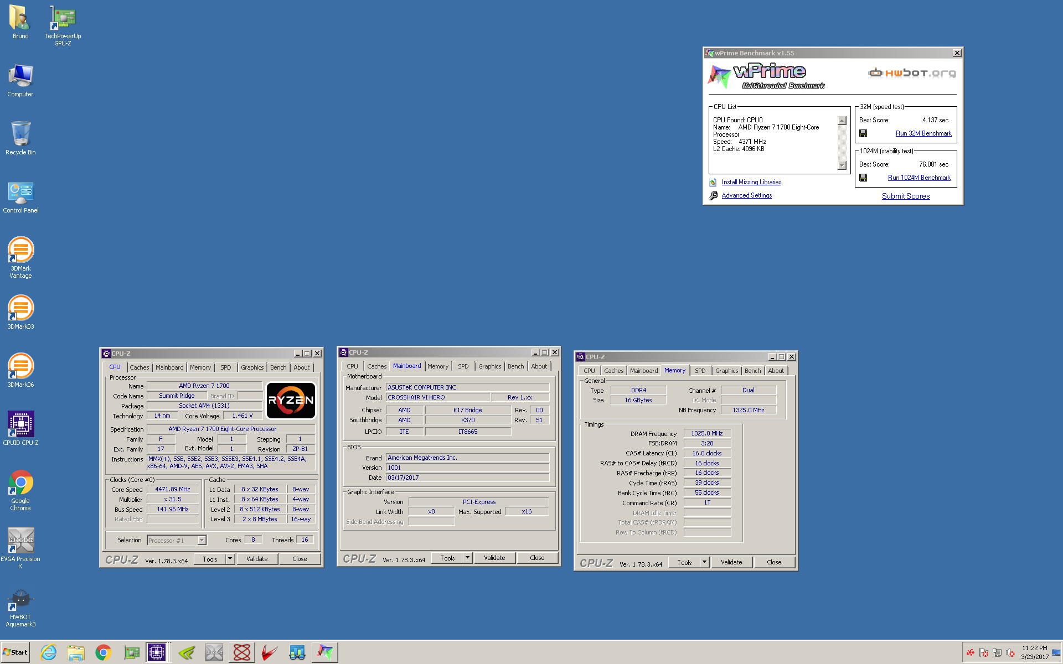Click motherboard model CROSSHAIR VI HERO field
1063x664 pixels.
pos(438,397)
